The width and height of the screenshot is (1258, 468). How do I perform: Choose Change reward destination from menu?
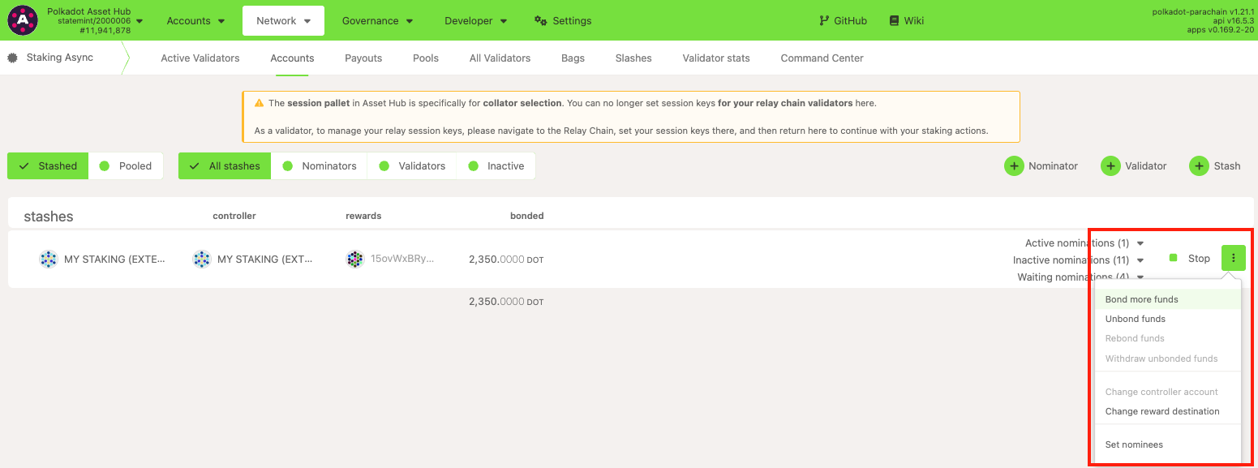coord(1168,411)
